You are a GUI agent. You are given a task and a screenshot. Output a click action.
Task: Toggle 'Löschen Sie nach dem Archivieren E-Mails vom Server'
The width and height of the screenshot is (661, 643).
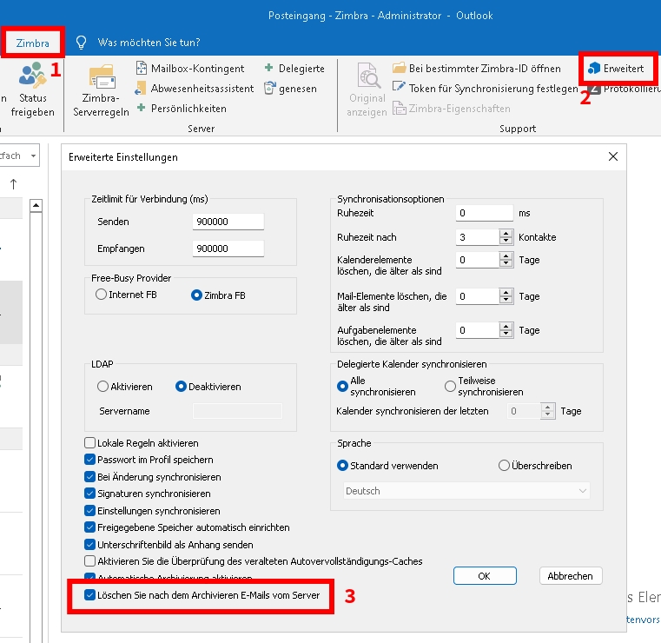[x=89, y=595]
